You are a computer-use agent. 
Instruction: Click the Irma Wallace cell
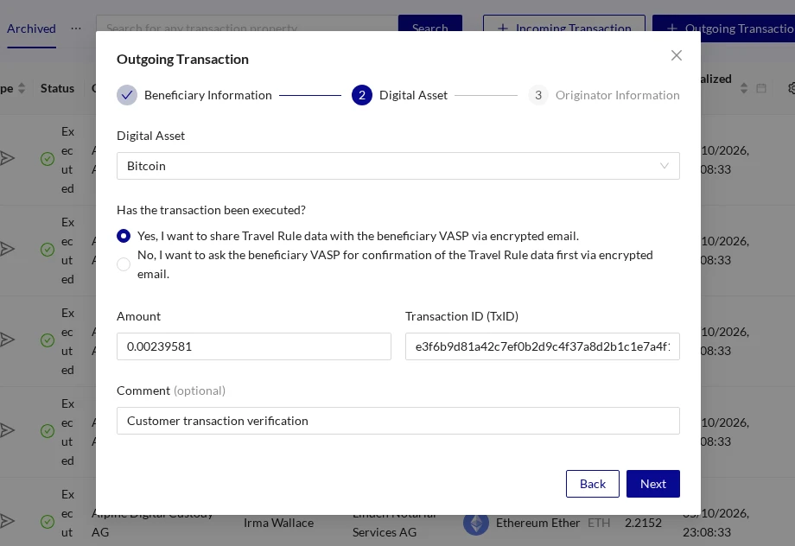coord(278,523)
